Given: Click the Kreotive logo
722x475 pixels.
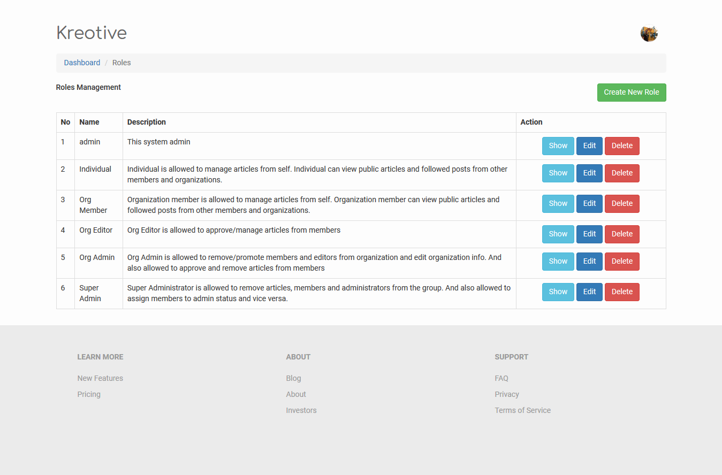Looking at the screenshot, I should pyautogui.click(x=92, y=33).
